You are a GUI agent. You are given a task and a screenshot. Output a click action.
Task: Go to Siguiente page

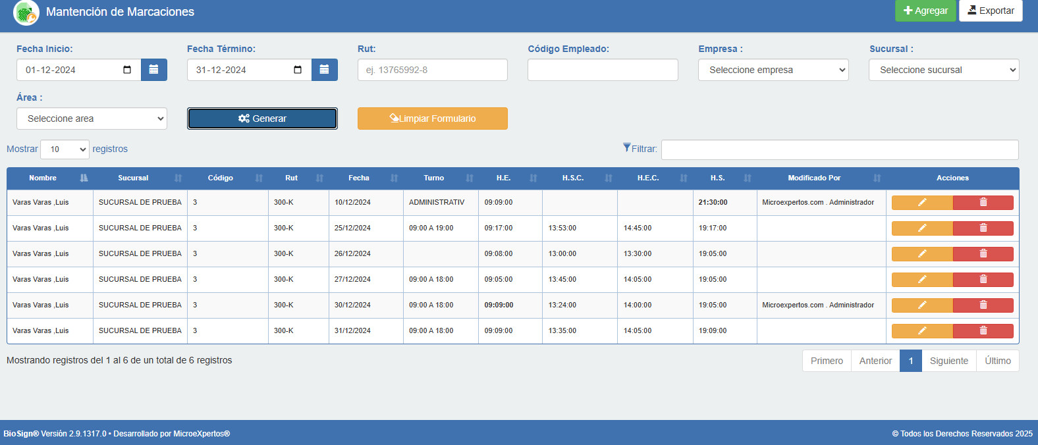[949, 361]
